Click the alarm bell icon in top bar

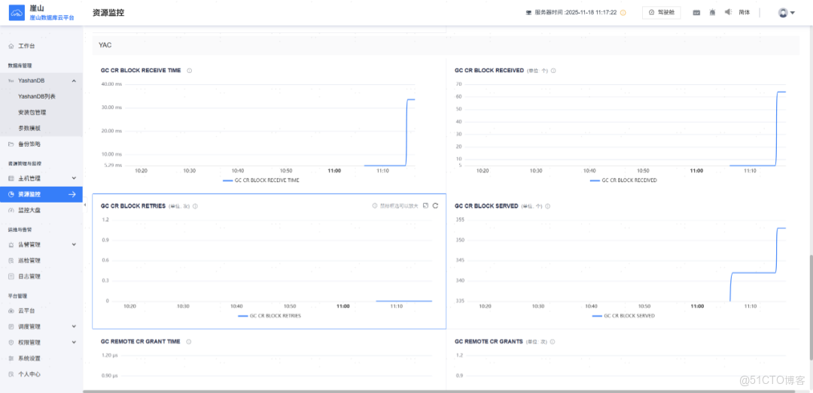712,12
